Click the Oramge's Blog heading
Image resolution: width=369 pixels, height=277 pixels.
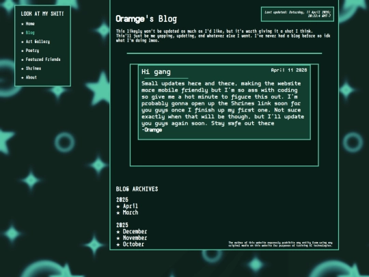click(x=146, y=19)
